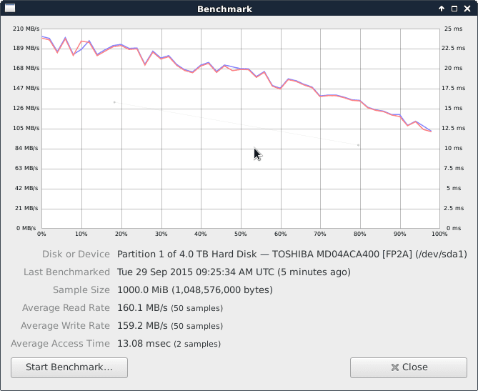Select the "189 MB/s" axis label
Screen dimensions: 478x391
click(x=26, y=48)
